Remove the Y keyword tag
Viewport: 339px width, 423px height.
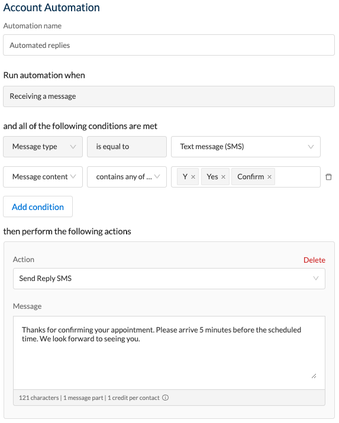(x=193, y=177)
